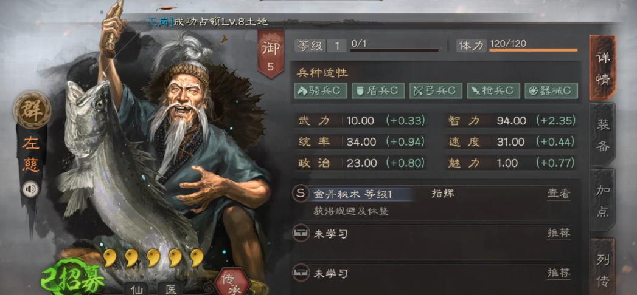Tap the S rank skill icon
This screenshot has height=295, width=637.
(x=301, y=194)
